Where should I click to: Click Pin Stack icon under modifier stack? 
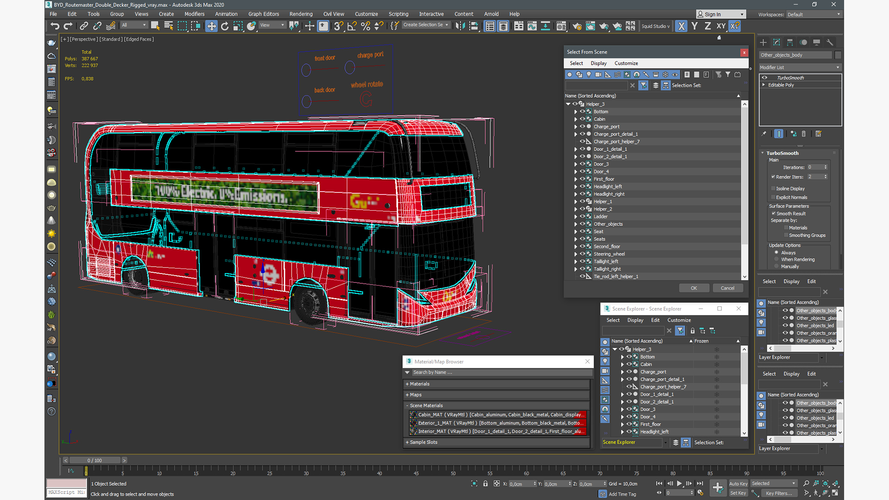(764, 134)
